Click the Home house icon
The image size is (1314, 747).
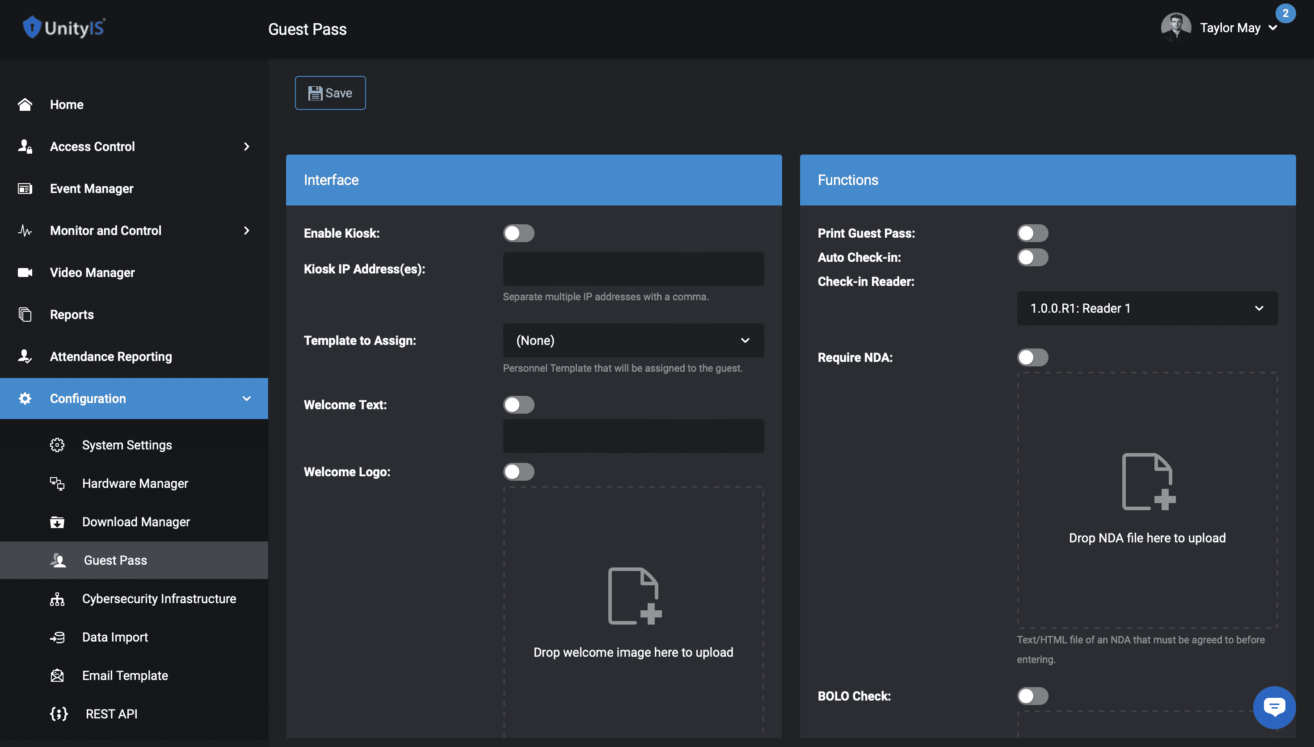coord(25,104)
